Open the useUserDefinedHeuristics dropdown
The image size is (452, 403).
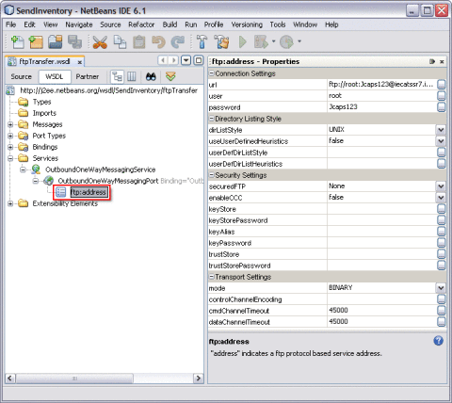click(441, 141)
